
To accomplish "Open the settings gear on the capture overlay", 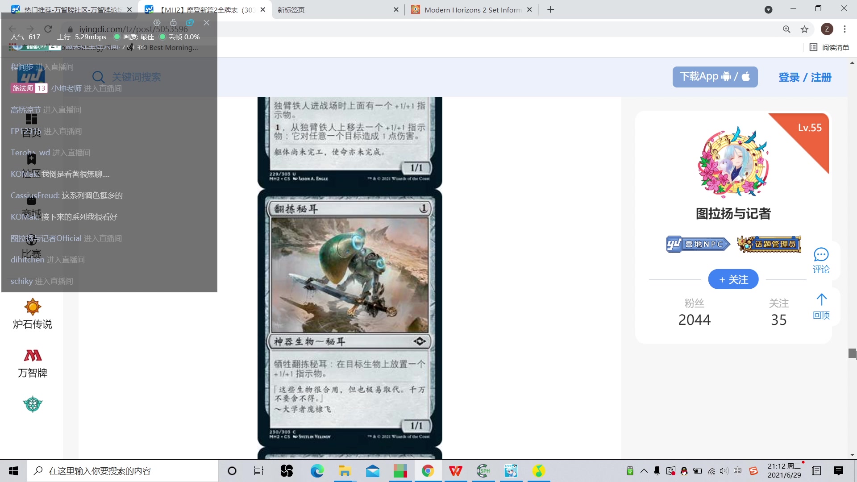I will click(157, 22).
